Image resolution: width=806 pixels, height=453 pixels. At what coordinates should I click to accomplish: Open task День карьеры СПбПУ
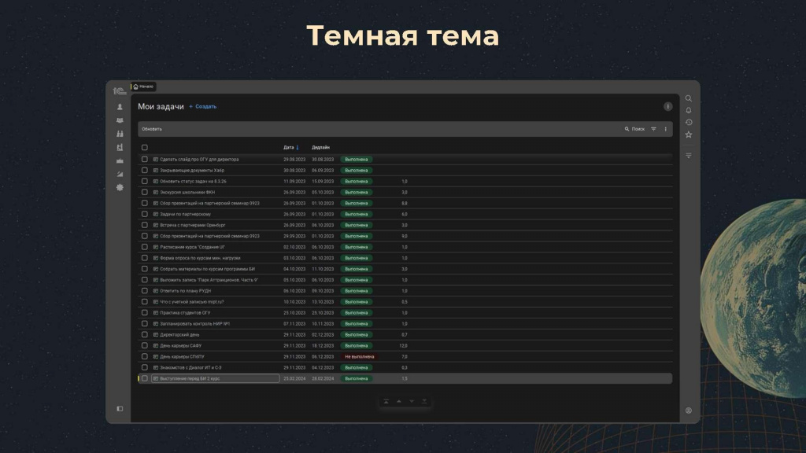182,356
